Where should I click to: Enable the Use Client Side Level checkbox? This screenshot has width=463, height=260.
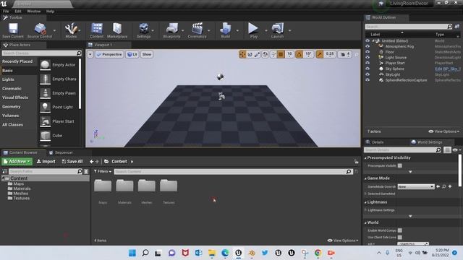click(400, 238)
